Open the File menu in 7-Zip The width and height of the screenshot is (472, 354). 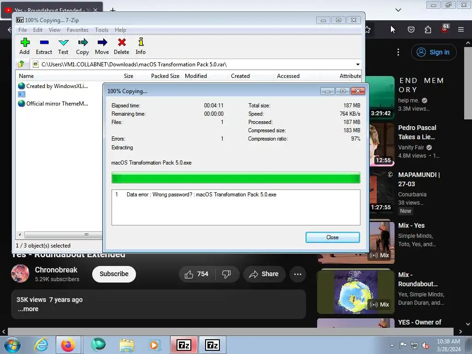(x=23, y=30)
